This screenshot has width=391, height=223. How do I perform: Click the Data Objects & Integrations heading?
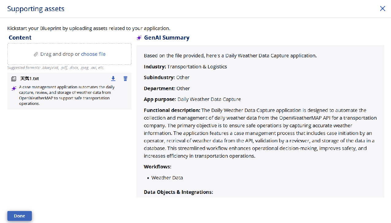pos(178,192)
